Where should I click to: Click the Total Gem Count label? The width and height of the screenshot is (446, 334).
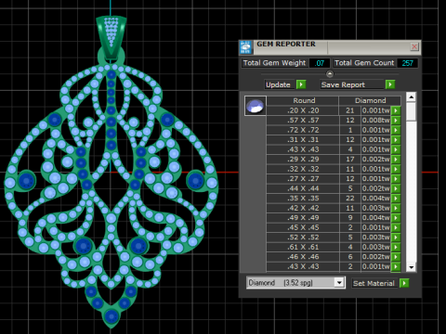click(364, 63)
